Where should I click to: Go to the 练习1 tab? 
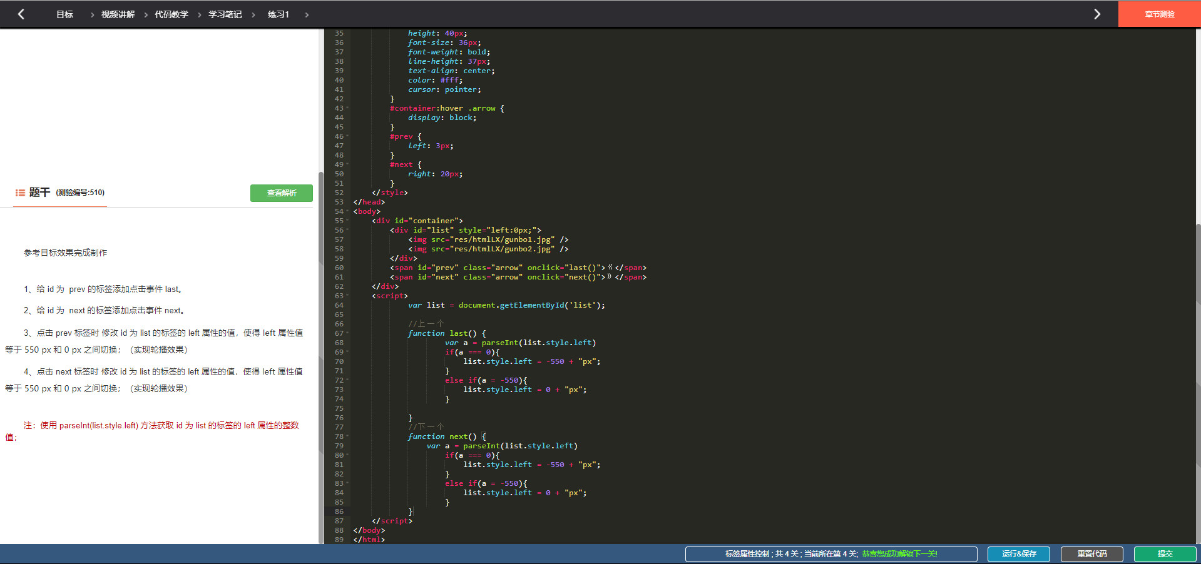click(279, 14)
